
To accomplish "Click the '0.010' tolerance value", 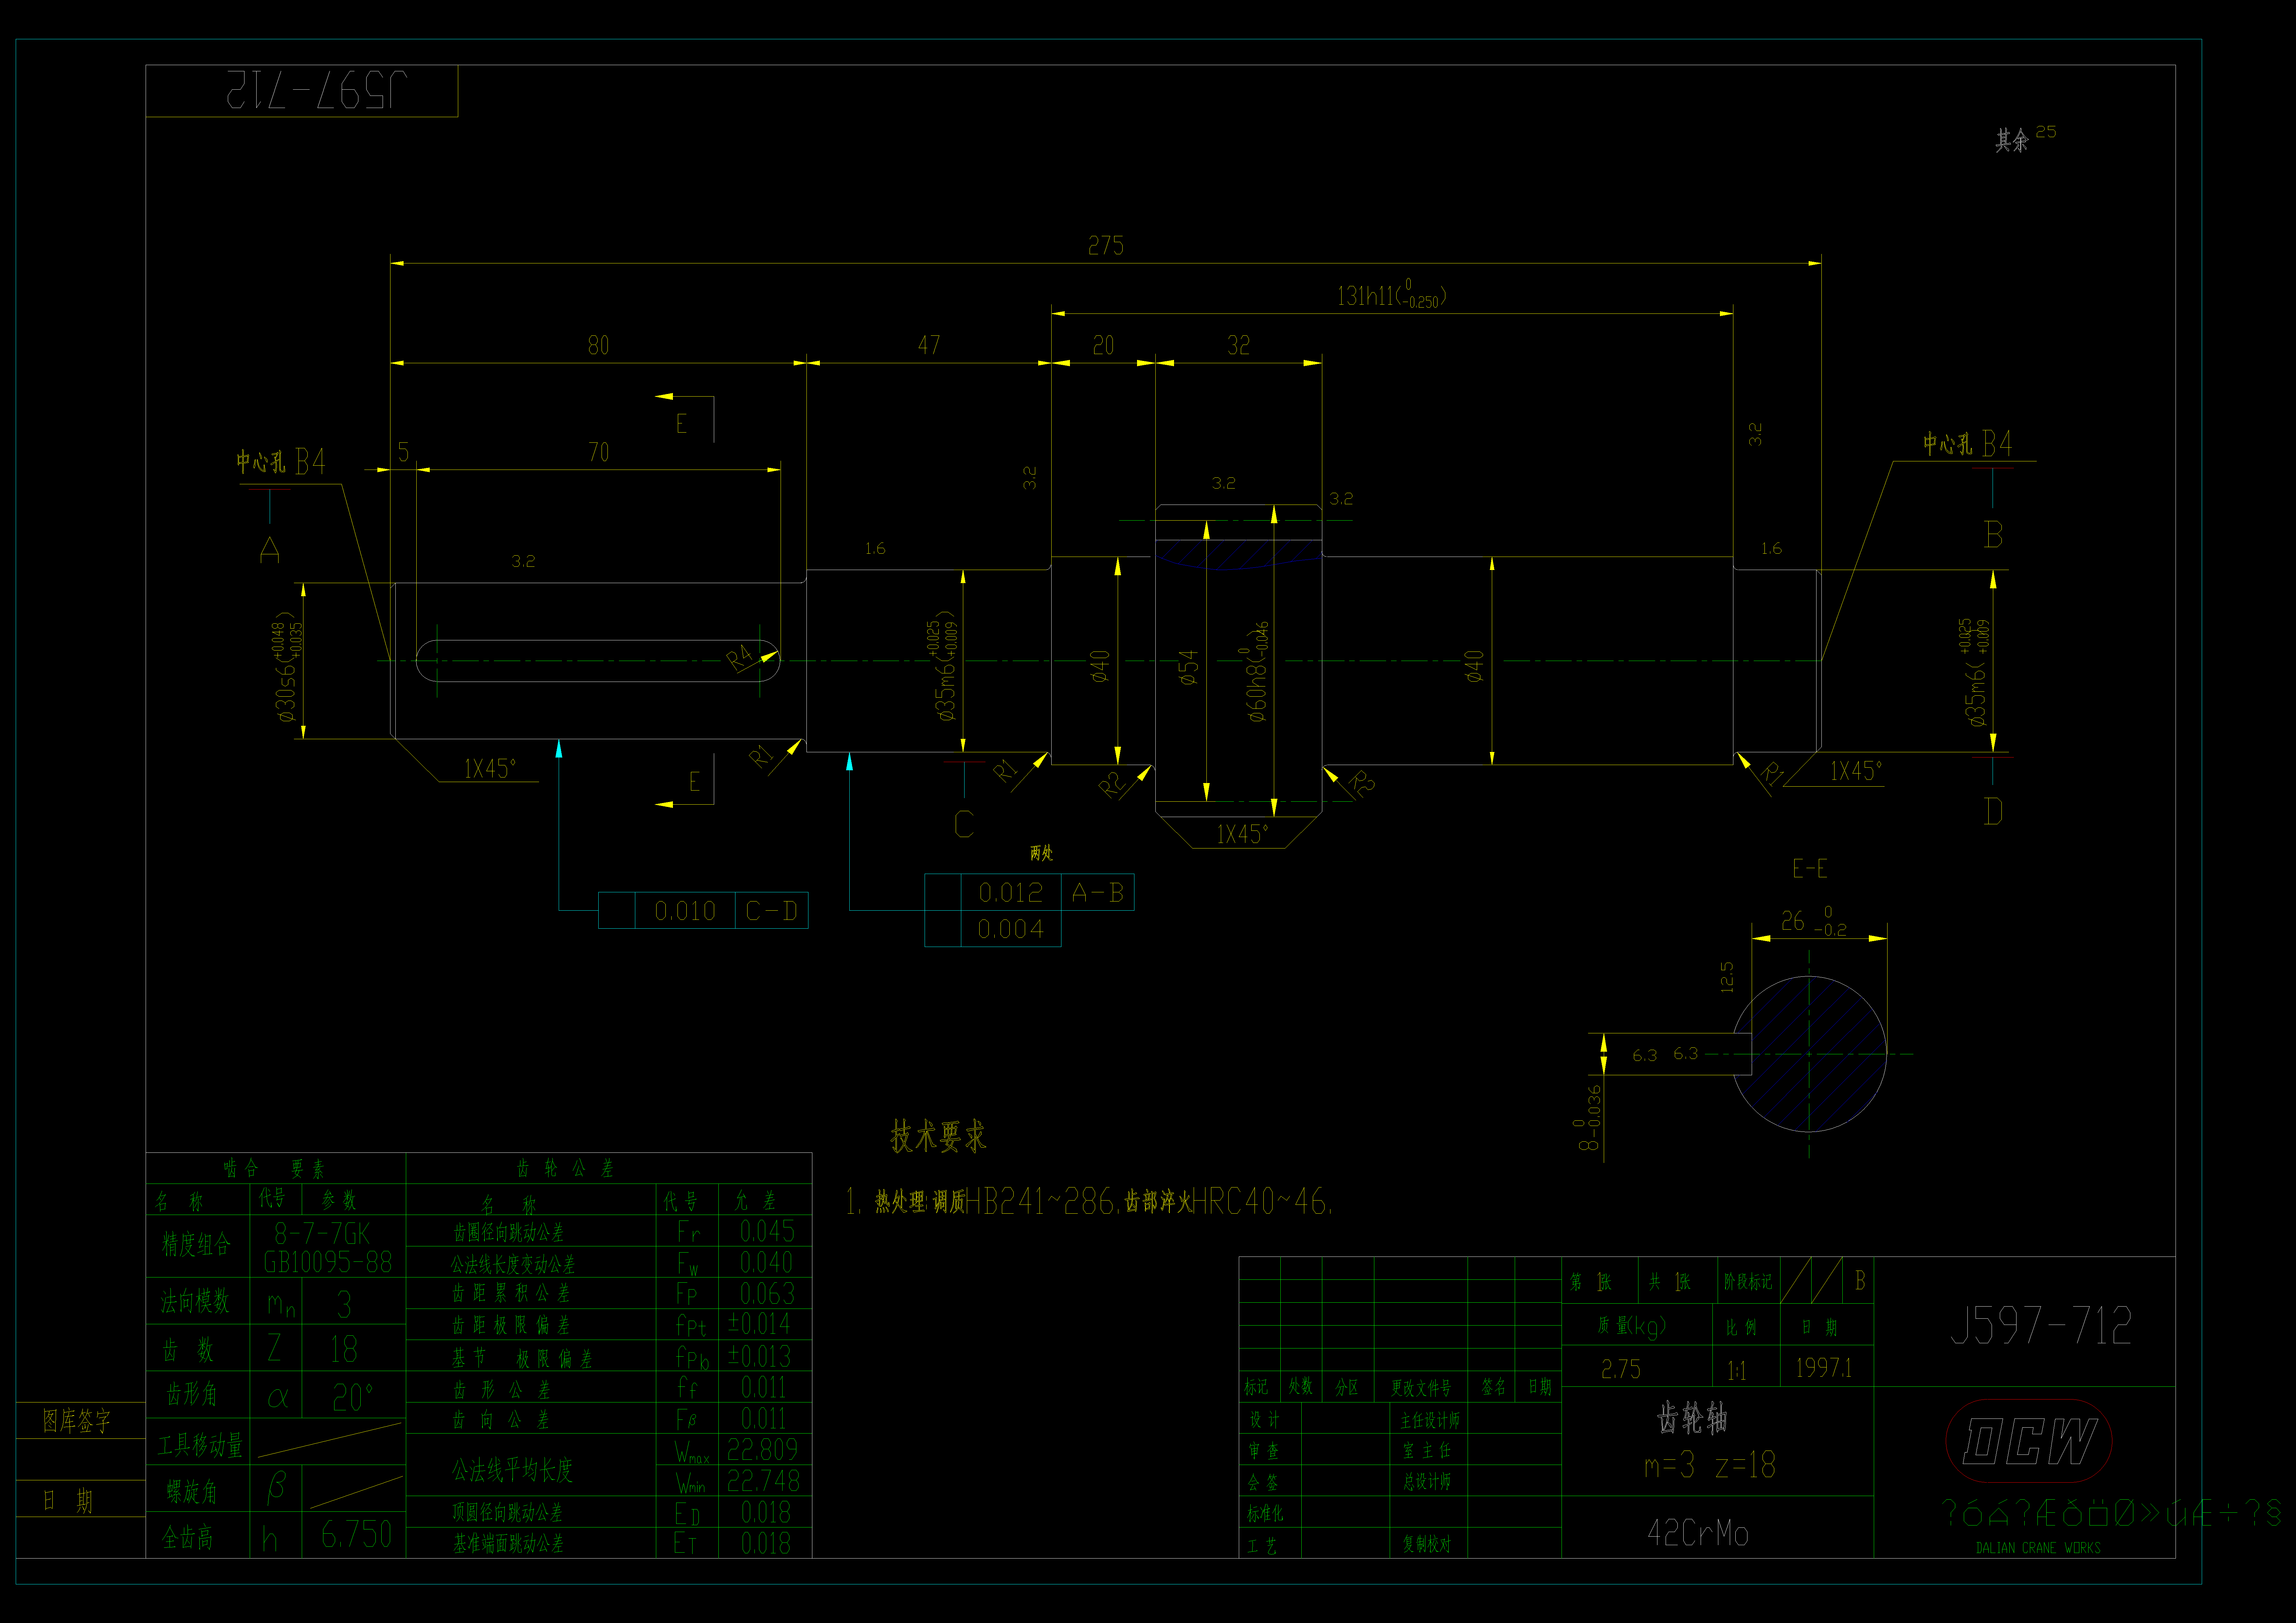I will [x=685, y=911].
